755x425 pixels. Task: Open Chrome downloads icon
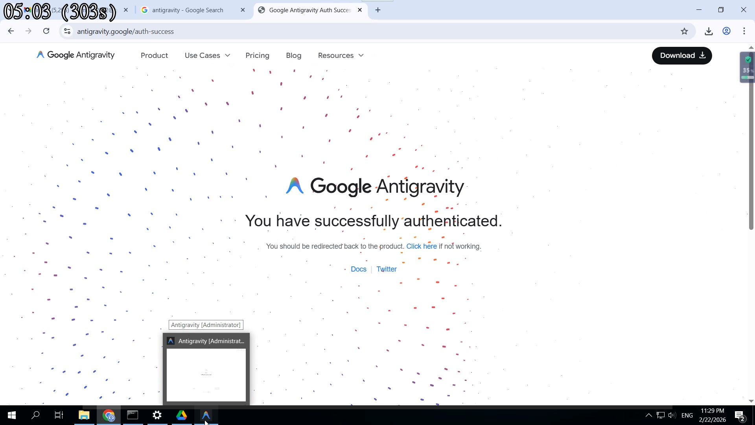tap(709, 31)
